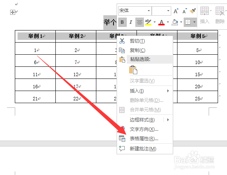Apply the red font color
The height and width of the screenshot is (175, 227).
point(161,22)
